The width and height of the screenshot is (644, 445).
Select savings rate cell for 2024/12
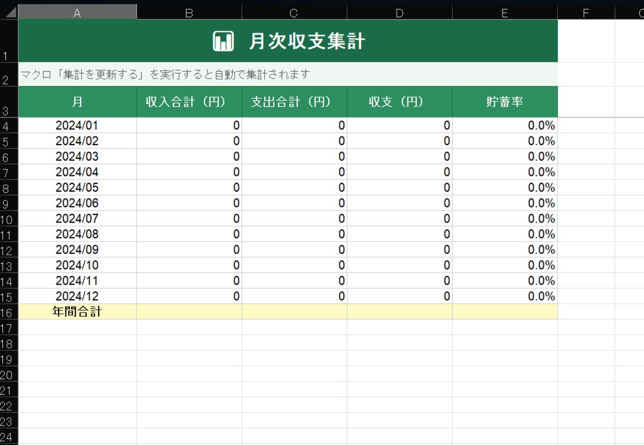click(x=505, y=296)
